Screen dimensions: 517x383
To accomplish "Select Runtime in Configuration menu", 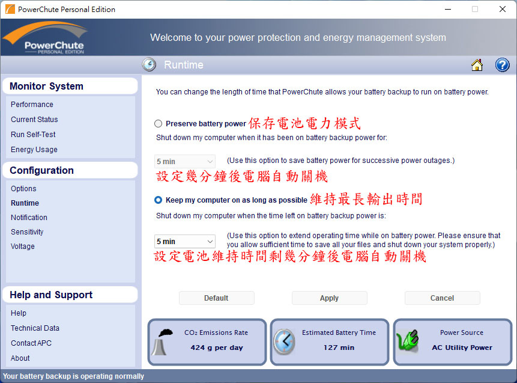I will [25, 203].
